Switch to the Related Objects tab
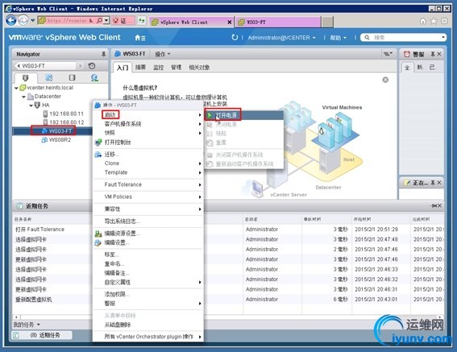The height and width of the screenshot is (352, 457). pos(199,68)
